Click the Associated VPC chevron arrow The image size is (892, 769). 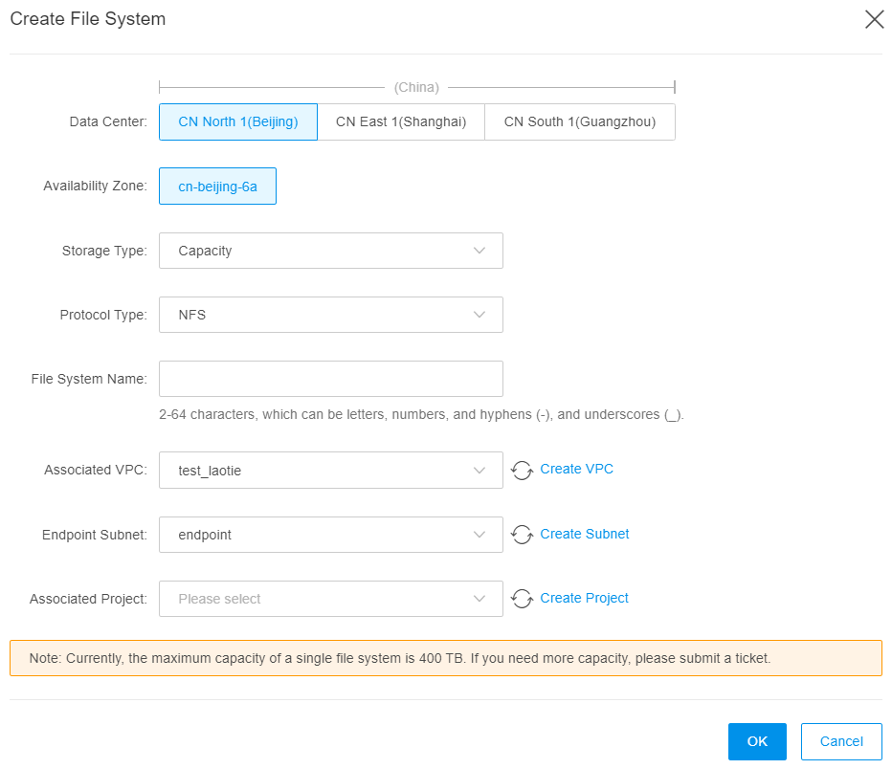pyautogui.click(x=479, y=471)
